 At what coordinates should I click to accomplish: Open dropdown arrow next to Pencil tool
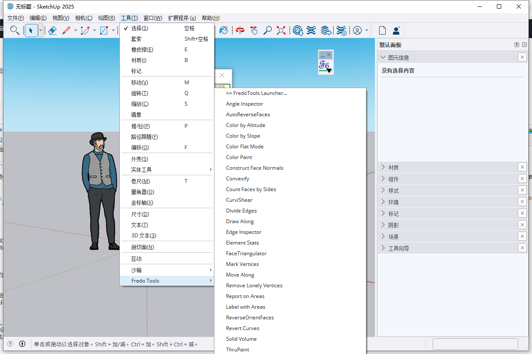click(x=76, y=30)
